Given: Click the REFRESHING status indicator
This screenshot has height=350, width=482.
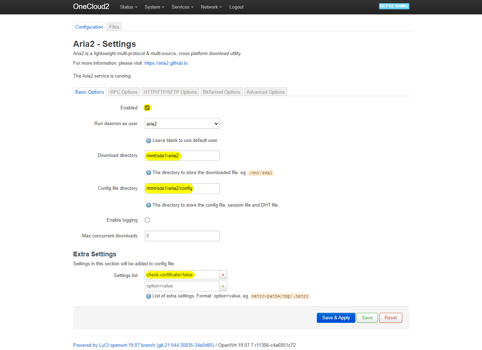Looking at the screenshot, I should pos(394,6).
